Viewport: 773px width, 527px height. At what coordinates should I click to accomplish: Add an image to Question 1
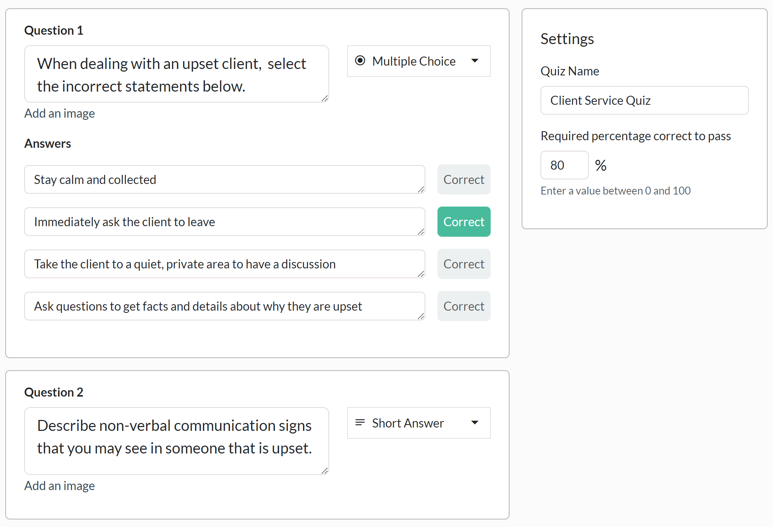click(x=60, y=113)
